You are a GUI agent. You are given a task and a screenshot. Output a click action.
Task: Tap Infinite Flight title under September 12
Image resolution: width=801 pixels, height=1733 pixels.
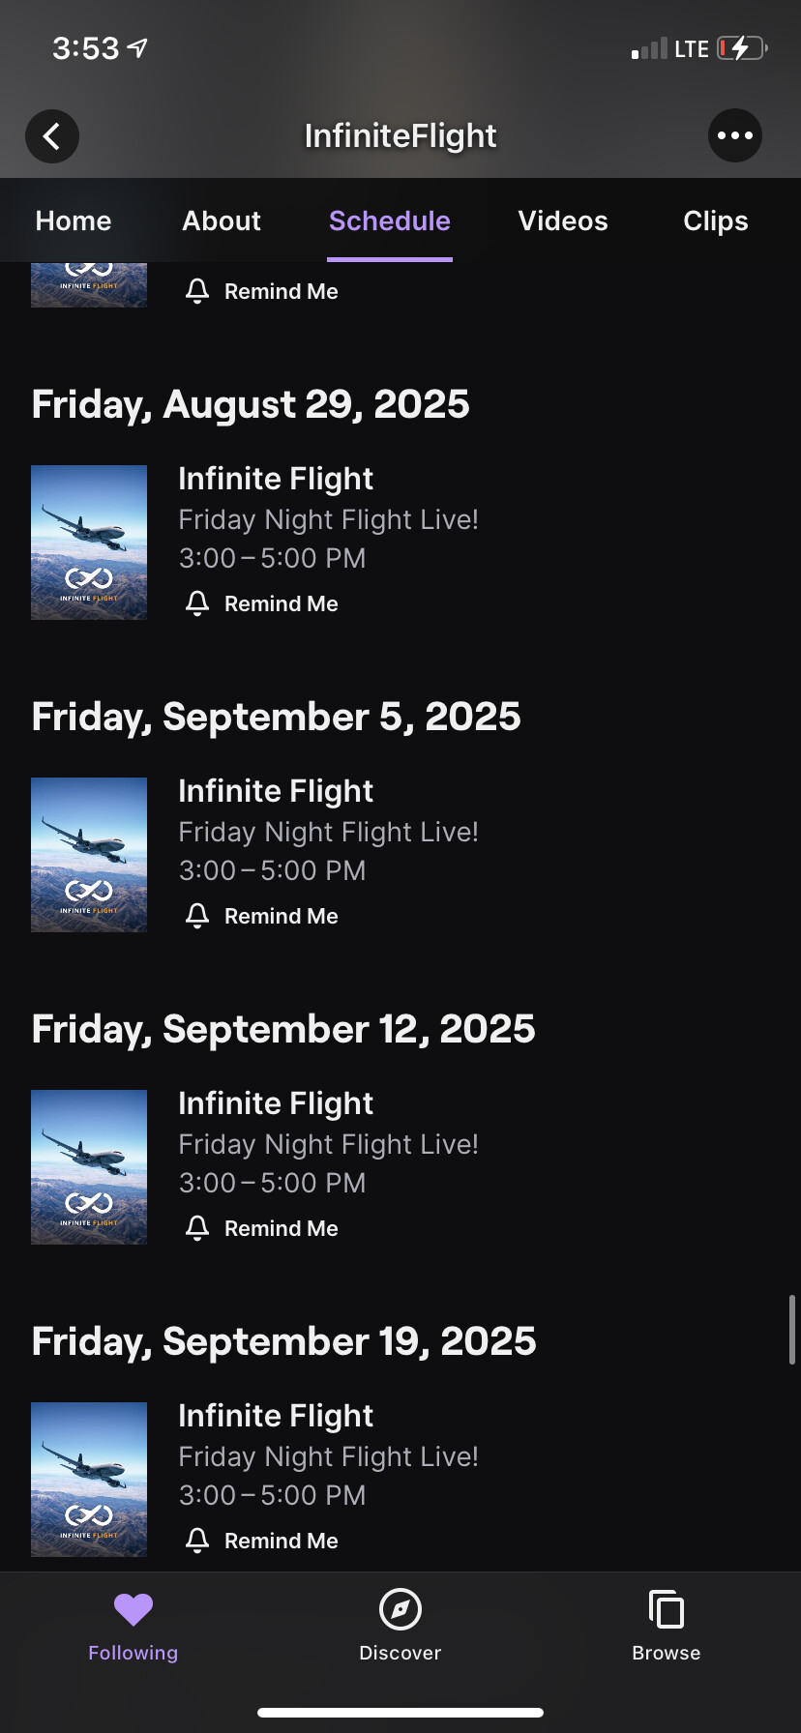(276, 1103)
